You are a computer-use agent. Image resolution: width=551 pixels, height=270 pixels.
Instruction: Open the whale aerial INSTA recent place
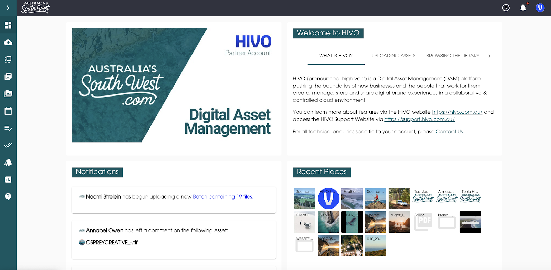(352, 222)
